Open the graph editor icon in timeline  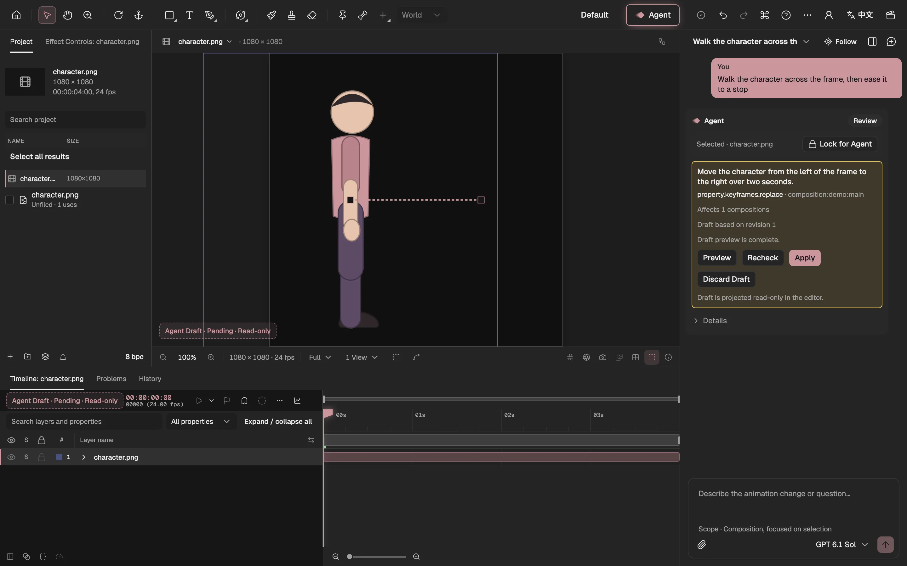[x=297, y=401]
